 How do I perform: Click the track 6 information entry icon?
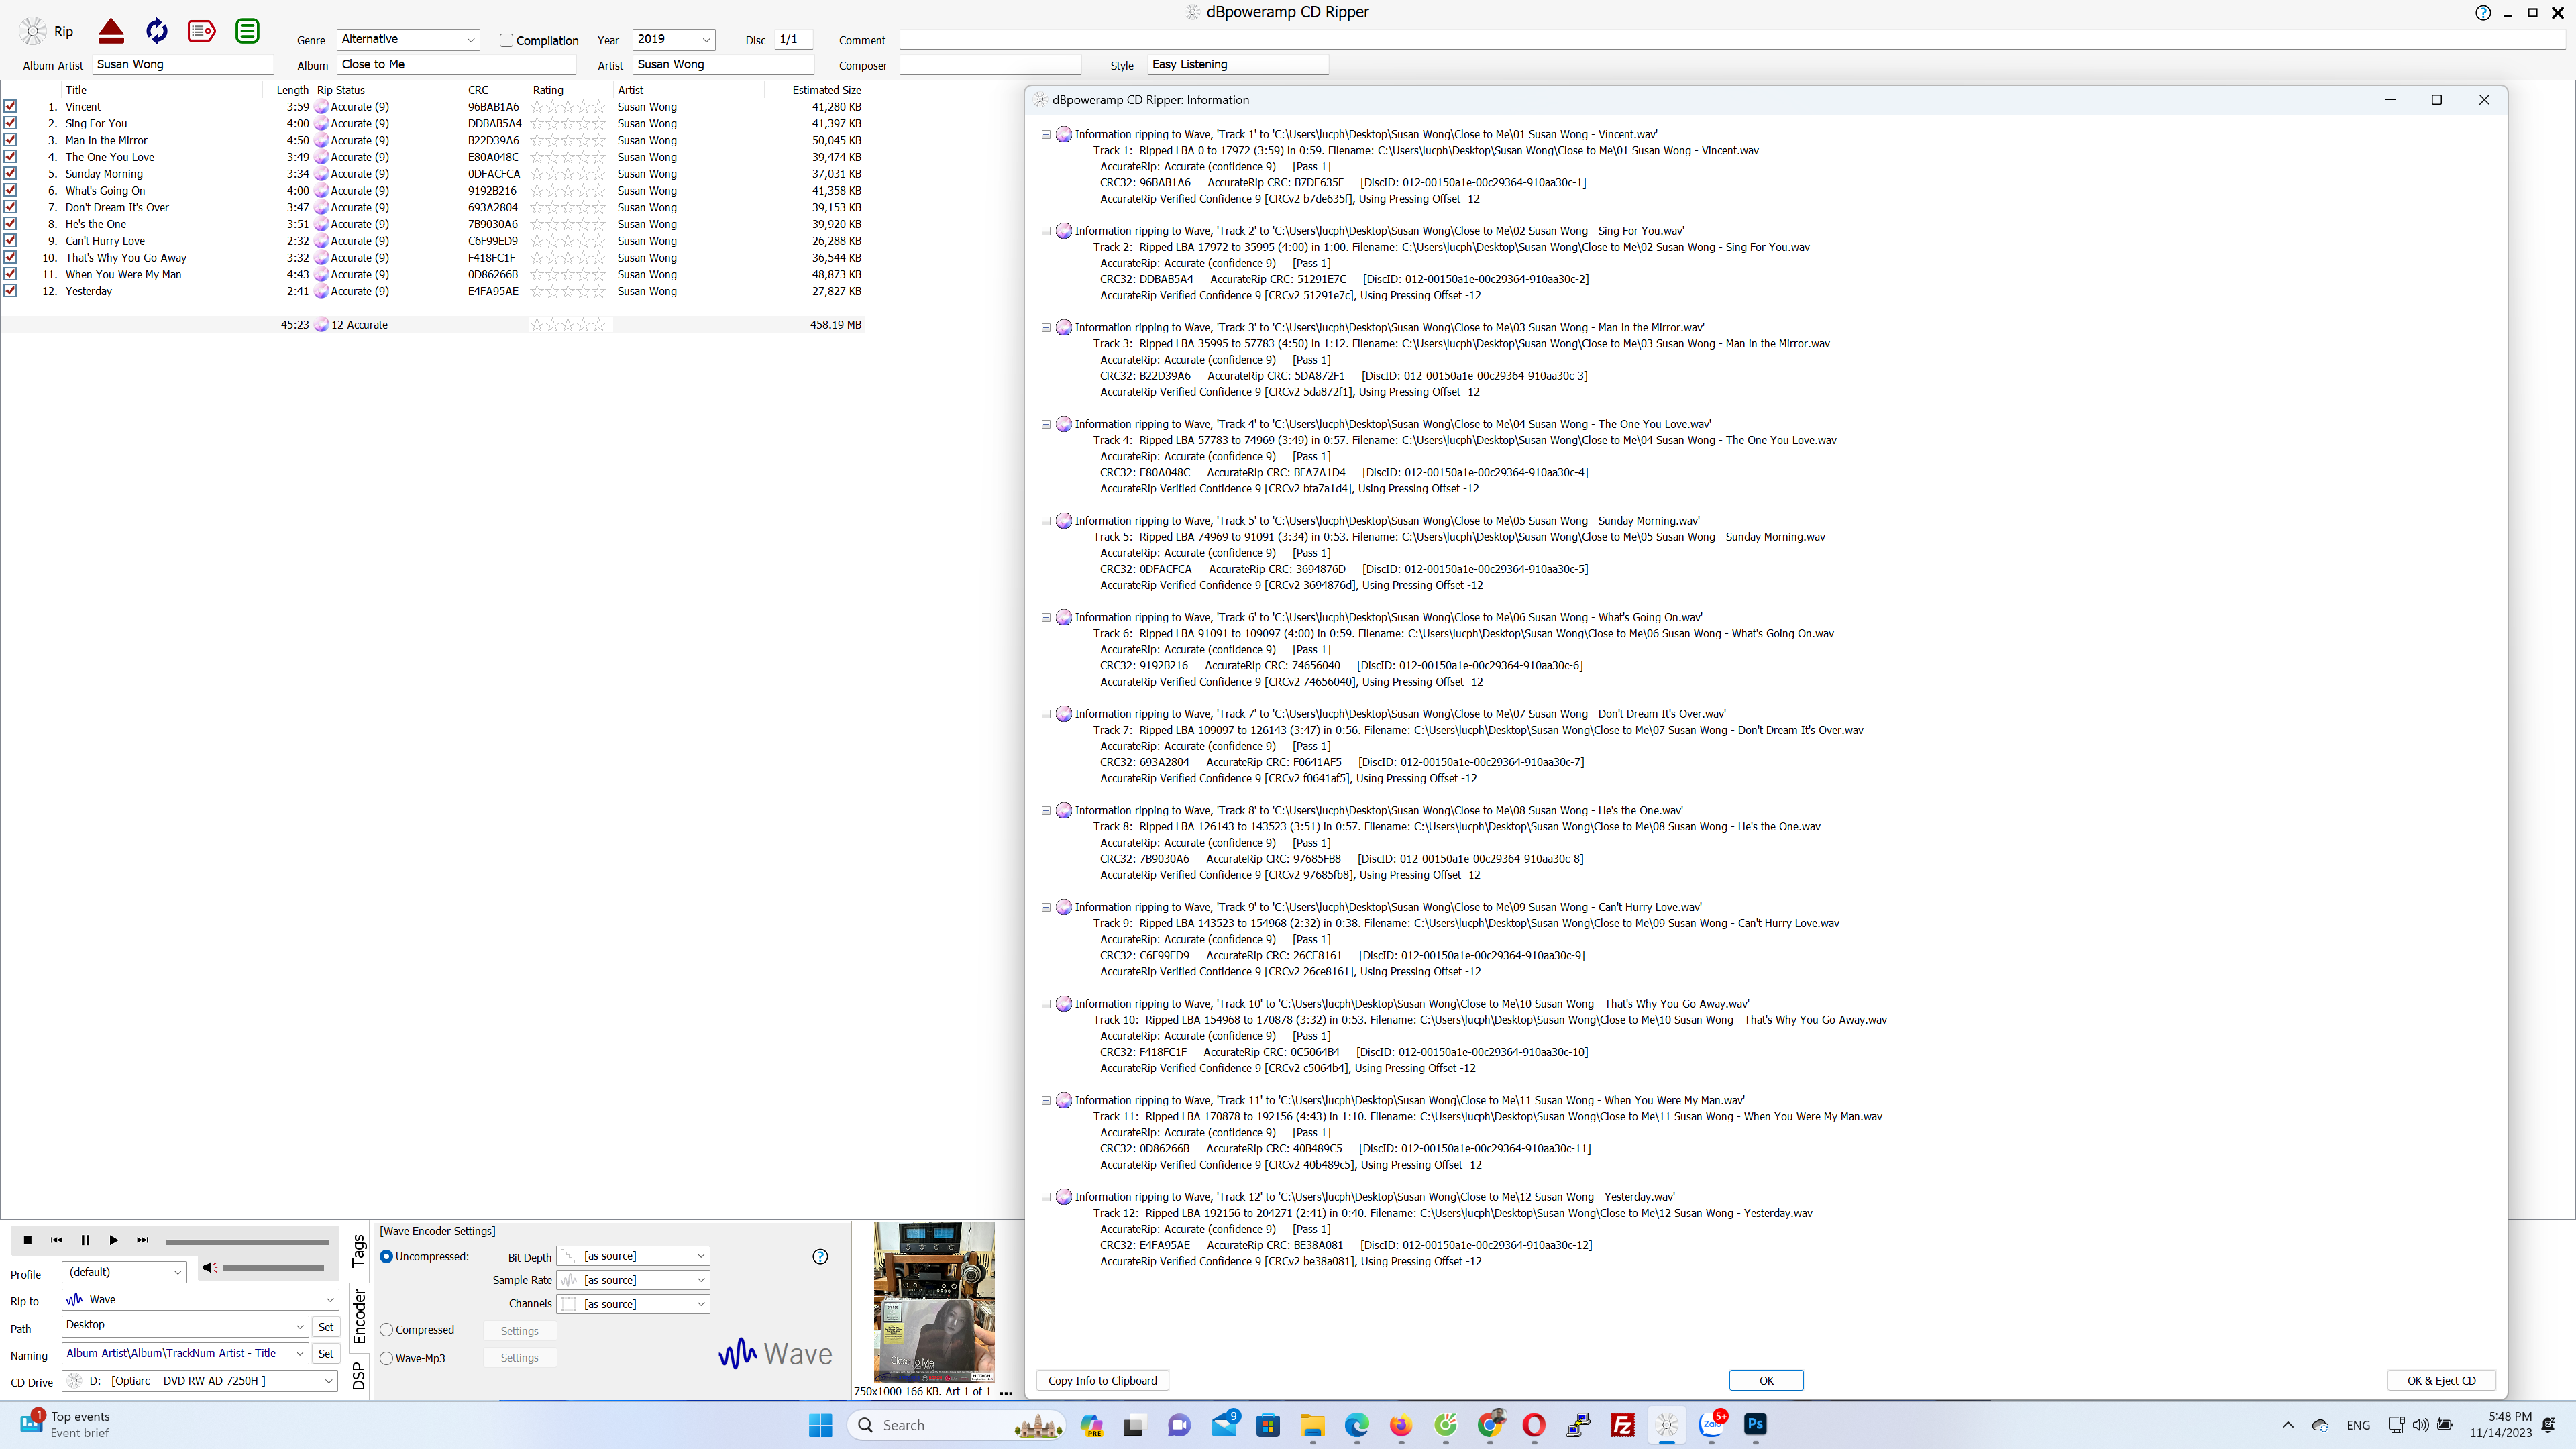click(x=1064, y=617)
